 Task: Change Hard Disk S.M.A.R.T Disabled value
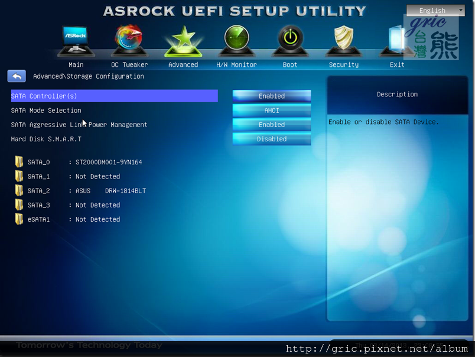272,139
